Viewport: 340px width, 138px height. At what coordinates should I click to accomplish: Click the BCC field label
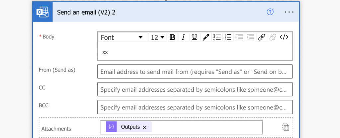[43, 105]
